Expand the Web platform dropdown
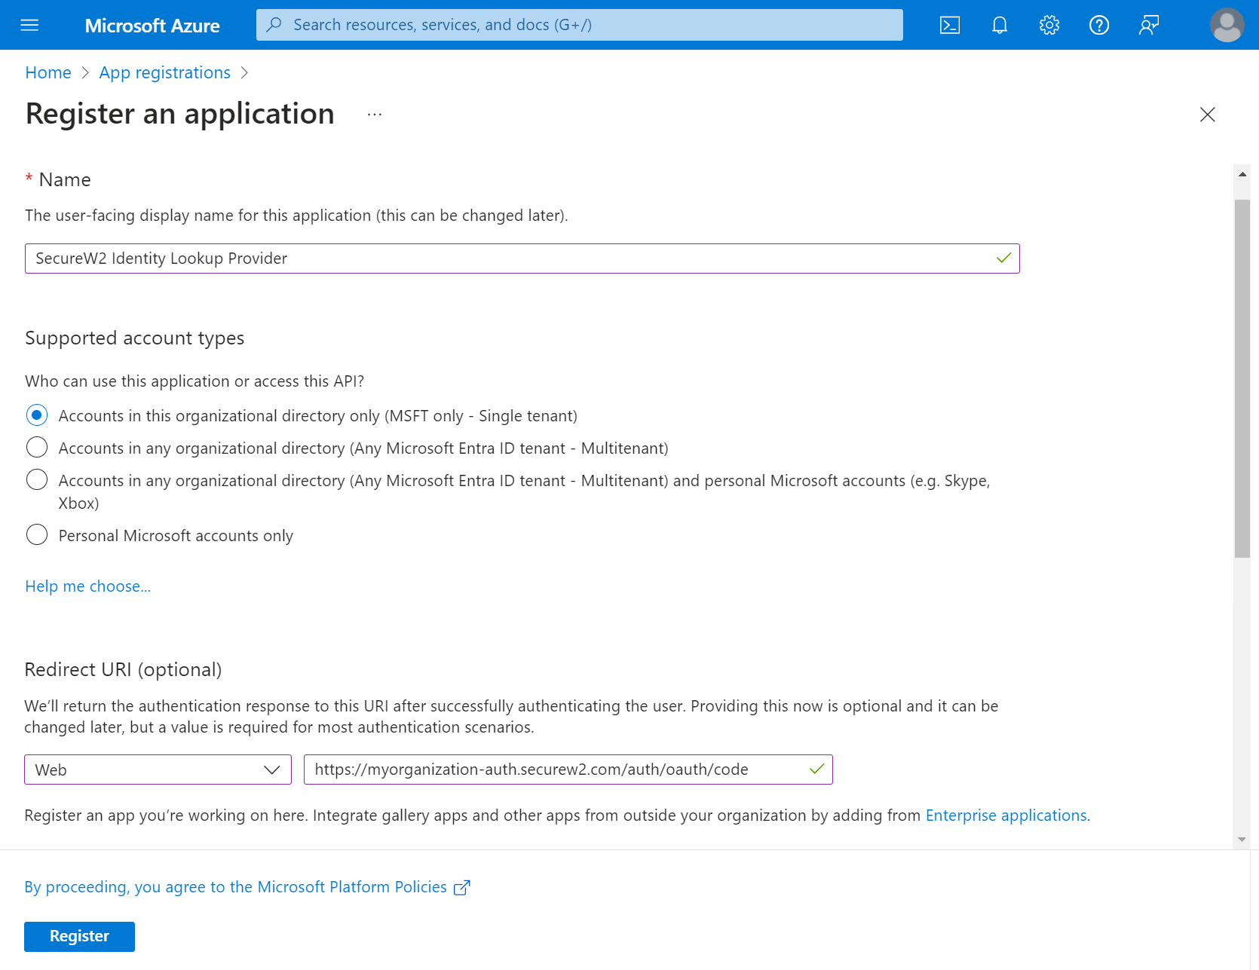1259x970 pixels. pos(158,770)
